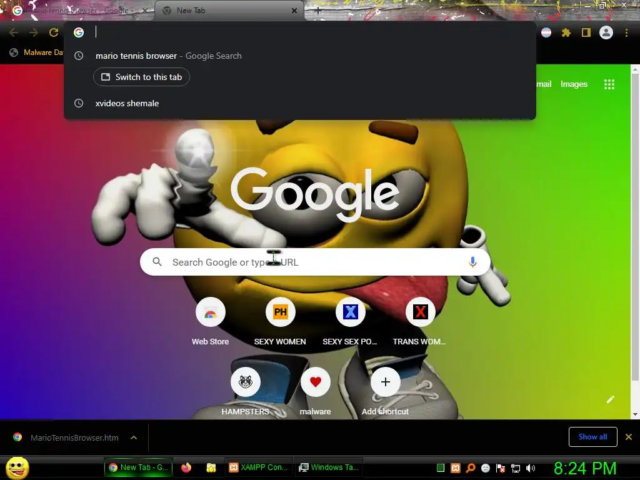The width and height of the screenshot is (640, 480).
Task: Select the mario tennis browser suggestion
Action: (299, 56)
